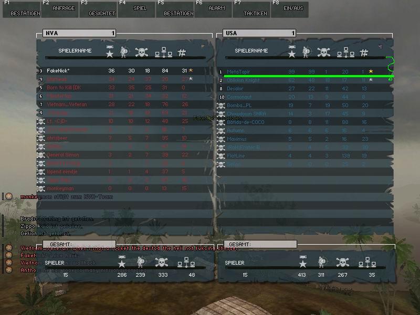Click the USA score star column icon
420x315 pixels.
pos(292,52)
